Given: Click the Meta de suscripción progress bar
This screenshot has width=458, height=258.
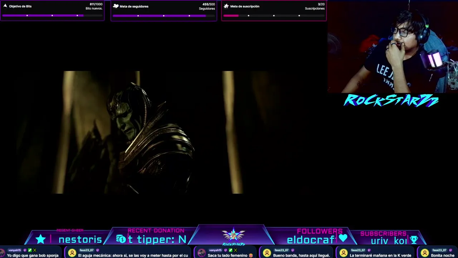Looking at the screenshot, I should 274,15.
